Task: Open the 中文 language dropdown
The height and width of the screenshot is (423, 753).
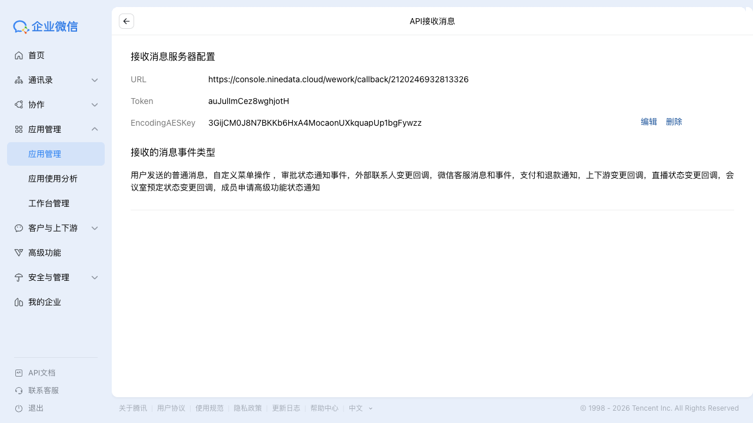Action: point(360,408)
